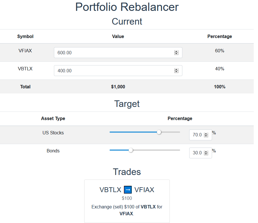Decrement the Bonds percentage spinner
This screenshot has width=258, height=223.
click(206, 154)
